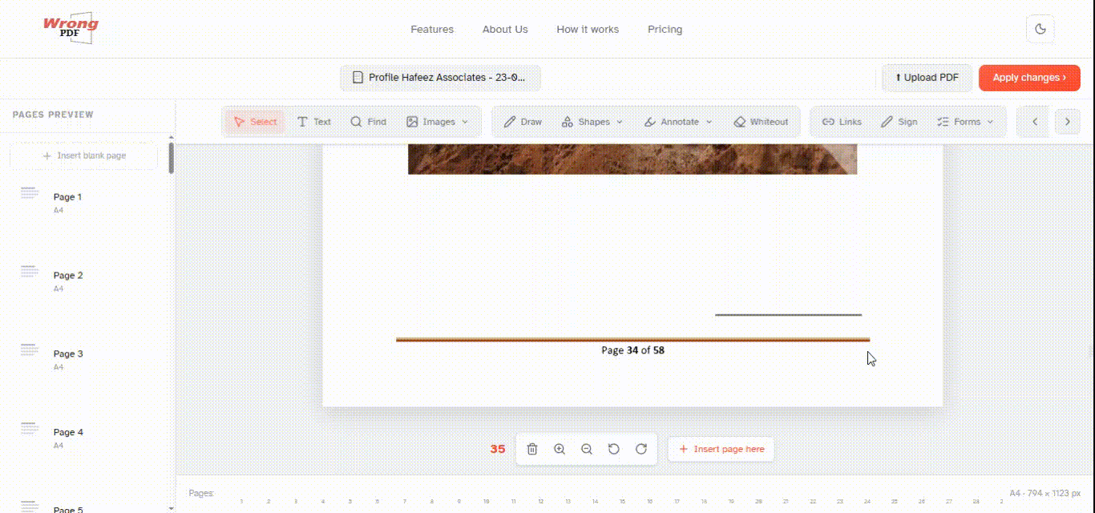Click the brown image in document

[x=632, y=159]
